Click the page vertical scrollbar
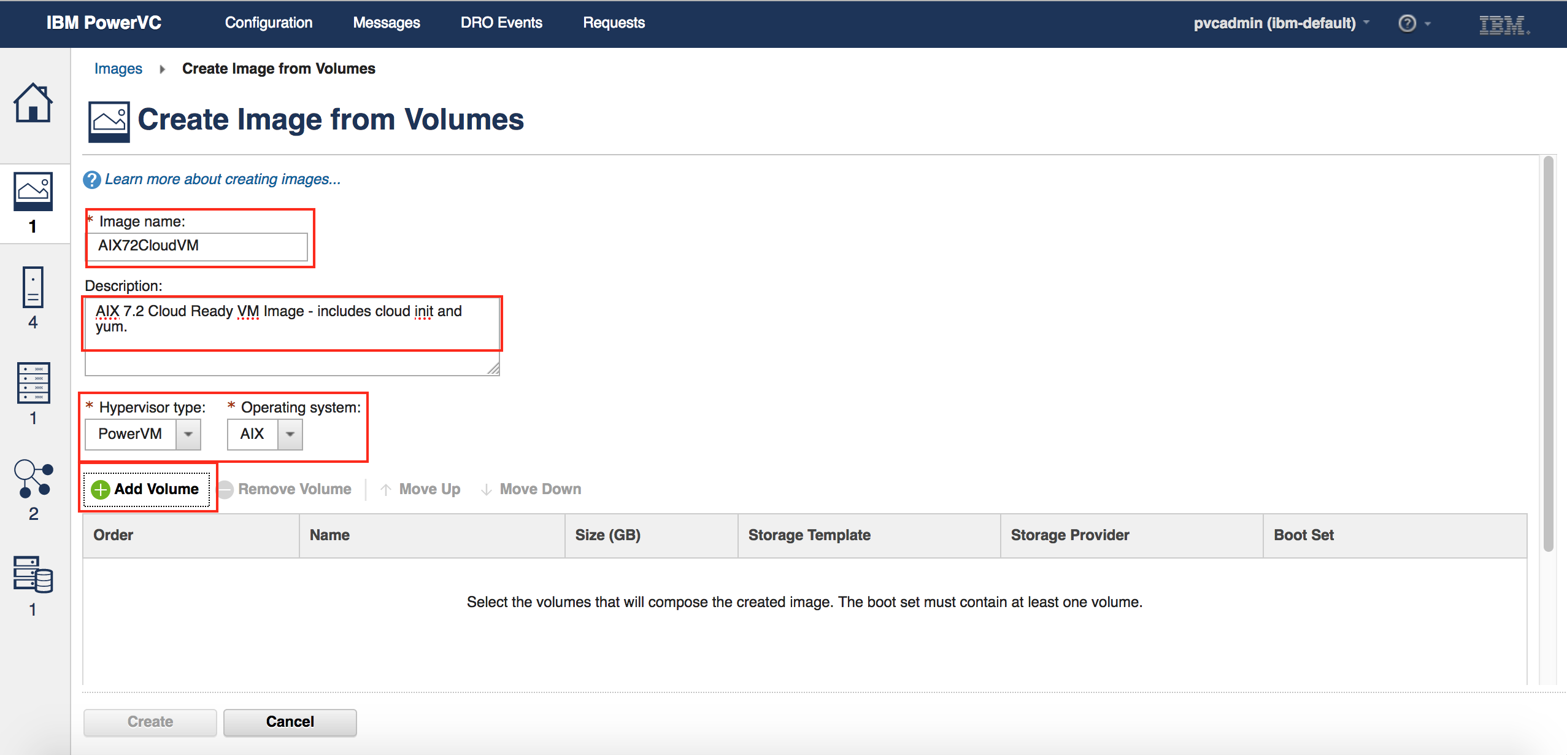This screenshot has height=755, width=1567. pyautogui.click(x=1548, y=354)
